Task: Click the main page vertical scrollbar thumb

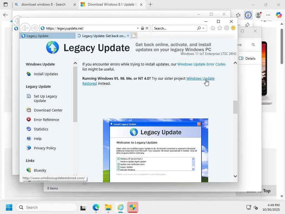Action: (235, 107)
